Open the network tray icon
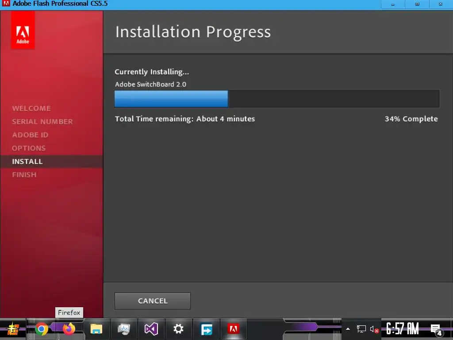Screen dimensions: 453x340 point(361,329)
